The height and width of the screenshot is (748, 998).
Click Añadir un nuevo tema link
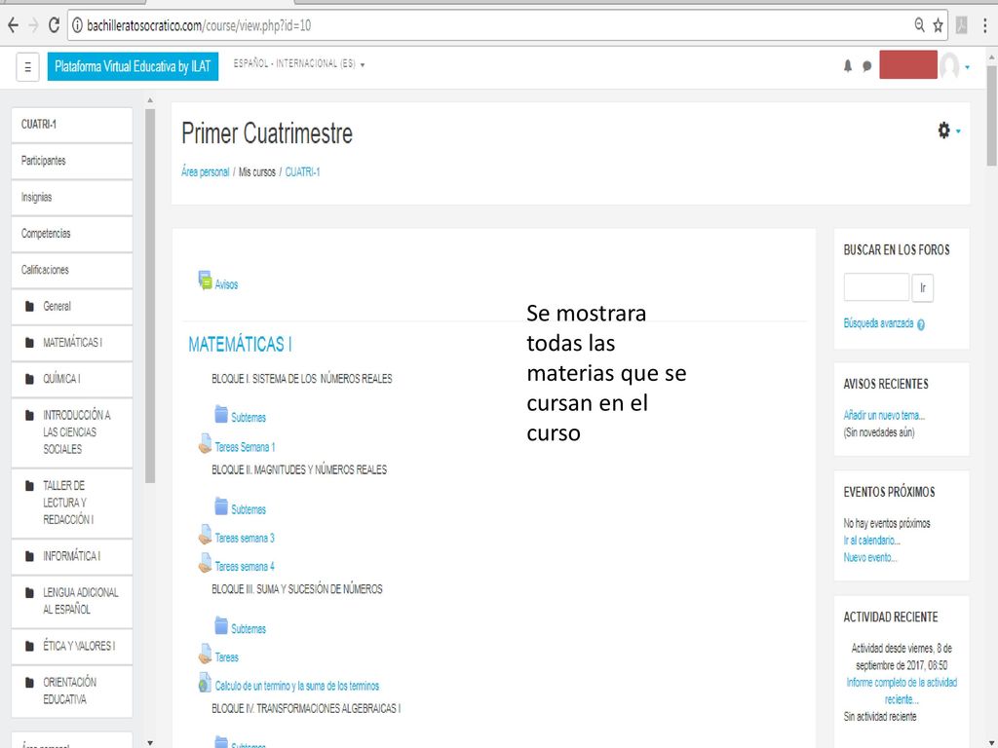pos(884,415)
